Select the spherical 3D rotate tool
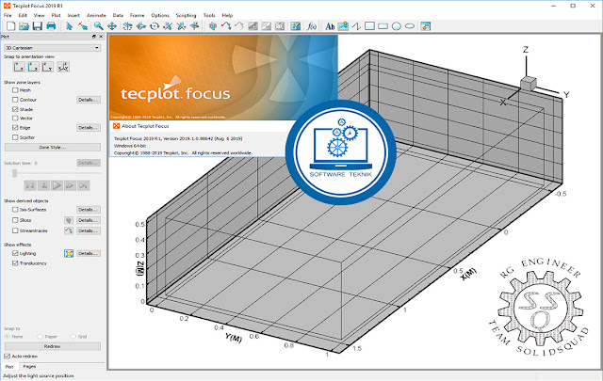 tap(127, 26)
